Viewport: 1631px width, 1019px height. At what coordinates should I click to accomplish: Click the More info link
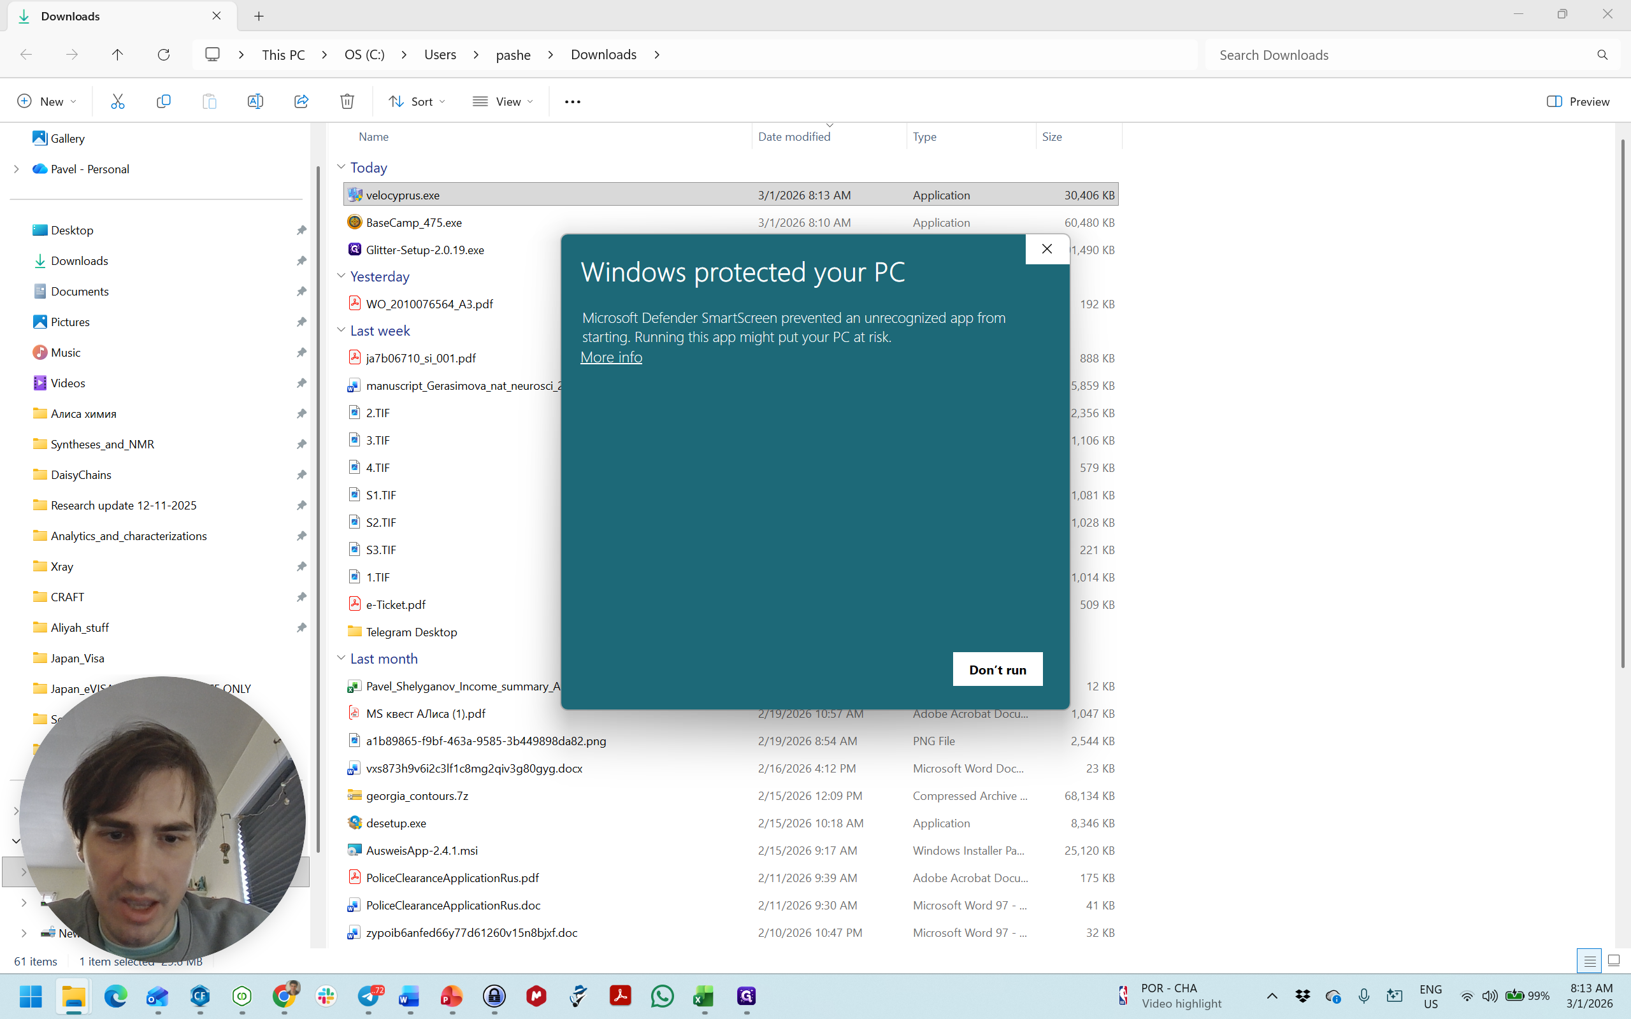click(610, 357)
